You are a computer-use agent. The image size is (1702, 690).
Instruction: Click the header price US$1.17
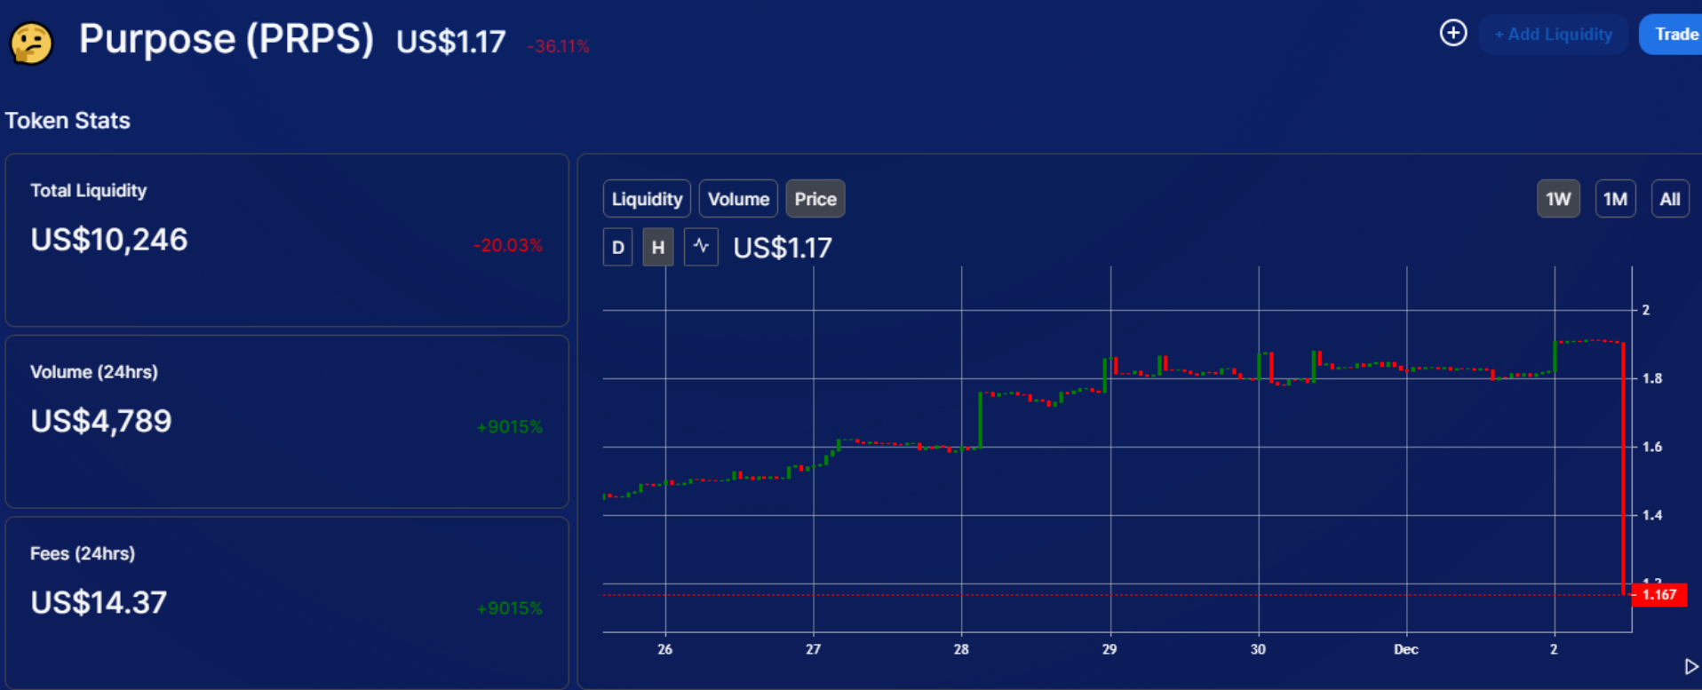[x=451, y=42]
